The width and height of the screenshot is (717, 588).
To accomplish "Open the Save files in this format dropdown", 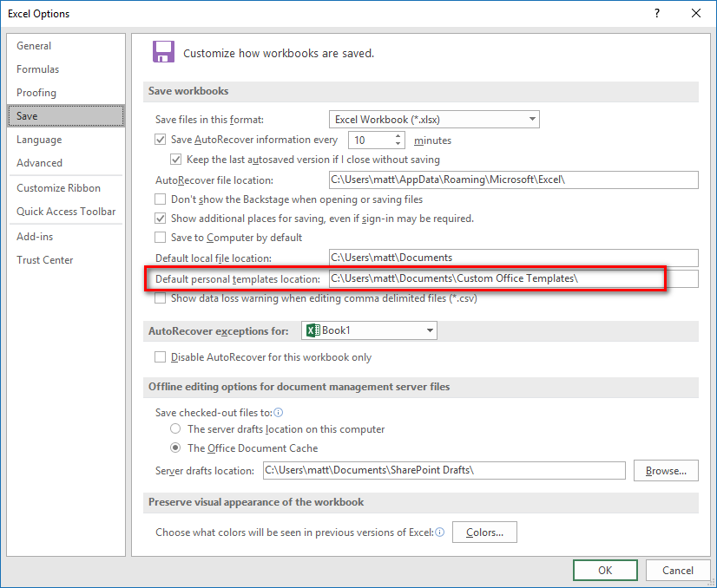I will click(x=434, y=119).
